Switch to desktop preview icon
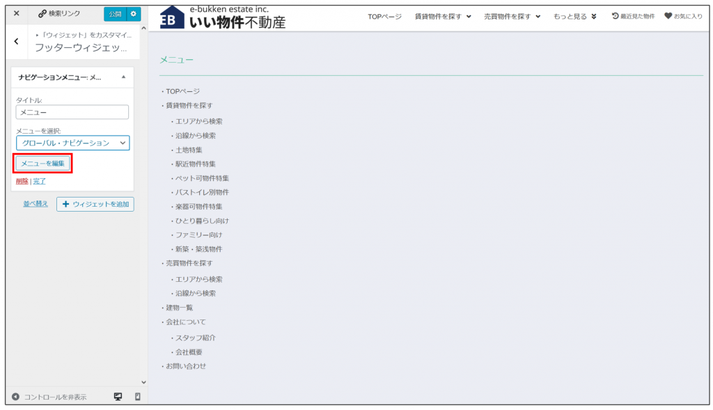 [x=118, y=397]
